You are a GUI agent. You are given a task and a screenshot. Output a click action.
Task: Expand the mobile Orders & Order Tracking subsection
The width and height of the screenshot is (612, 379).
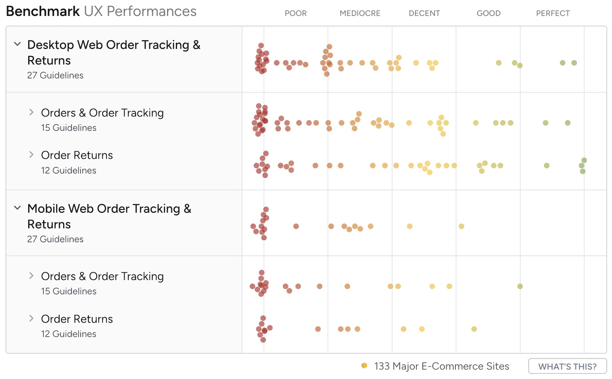coord(32,275)
